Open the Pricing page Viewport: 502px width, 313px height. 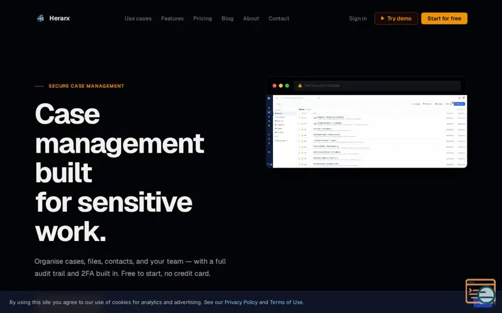202,19
